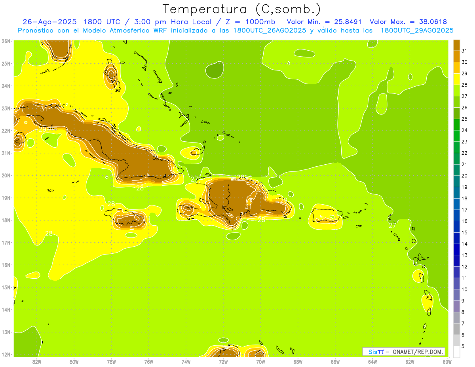Click the SisTT logo text
The height and width of the screenshot is (367, 475).
(376, 352)
